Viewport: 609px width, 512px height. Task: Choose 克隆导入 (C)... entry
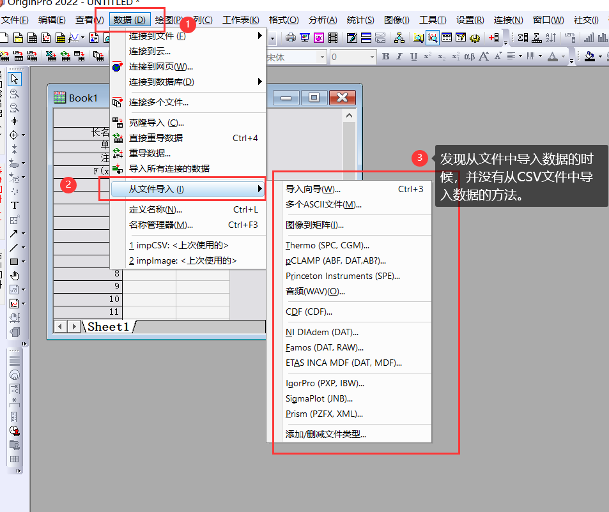click(188, 123)
